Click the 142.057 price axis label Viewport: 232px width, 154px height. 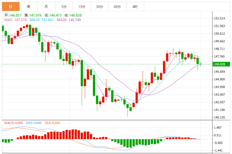coord(219,102)
